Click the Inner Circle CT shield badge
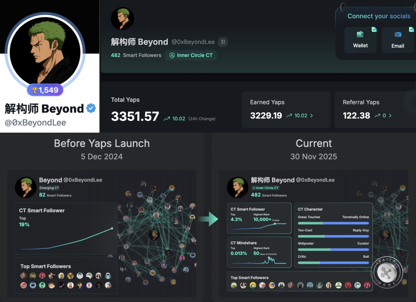 [x=191, y=55]
